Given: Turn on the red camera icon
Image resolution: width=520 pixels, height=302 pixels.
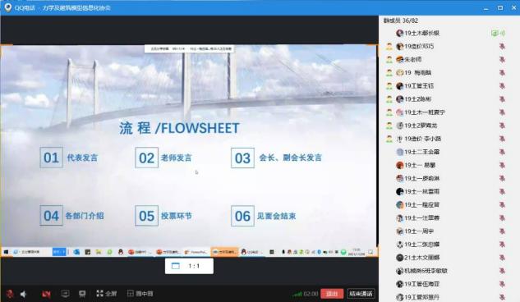Looking at the screenshot, I should (x=47, y=294).
